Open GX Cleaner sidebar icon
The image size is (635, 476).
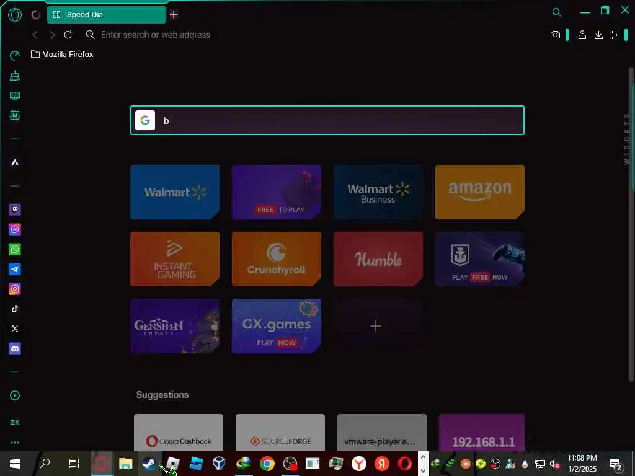pyautogui.click(x=15, y=76)
